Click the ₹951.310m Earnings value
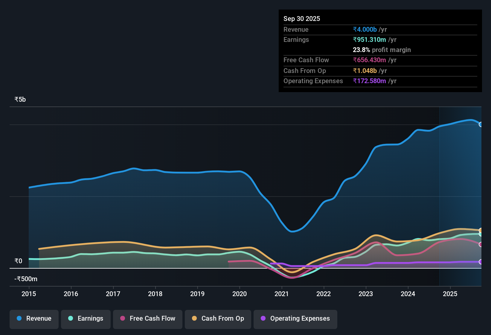The height and width of the screenshot is (335, 491). pos(370,39)
